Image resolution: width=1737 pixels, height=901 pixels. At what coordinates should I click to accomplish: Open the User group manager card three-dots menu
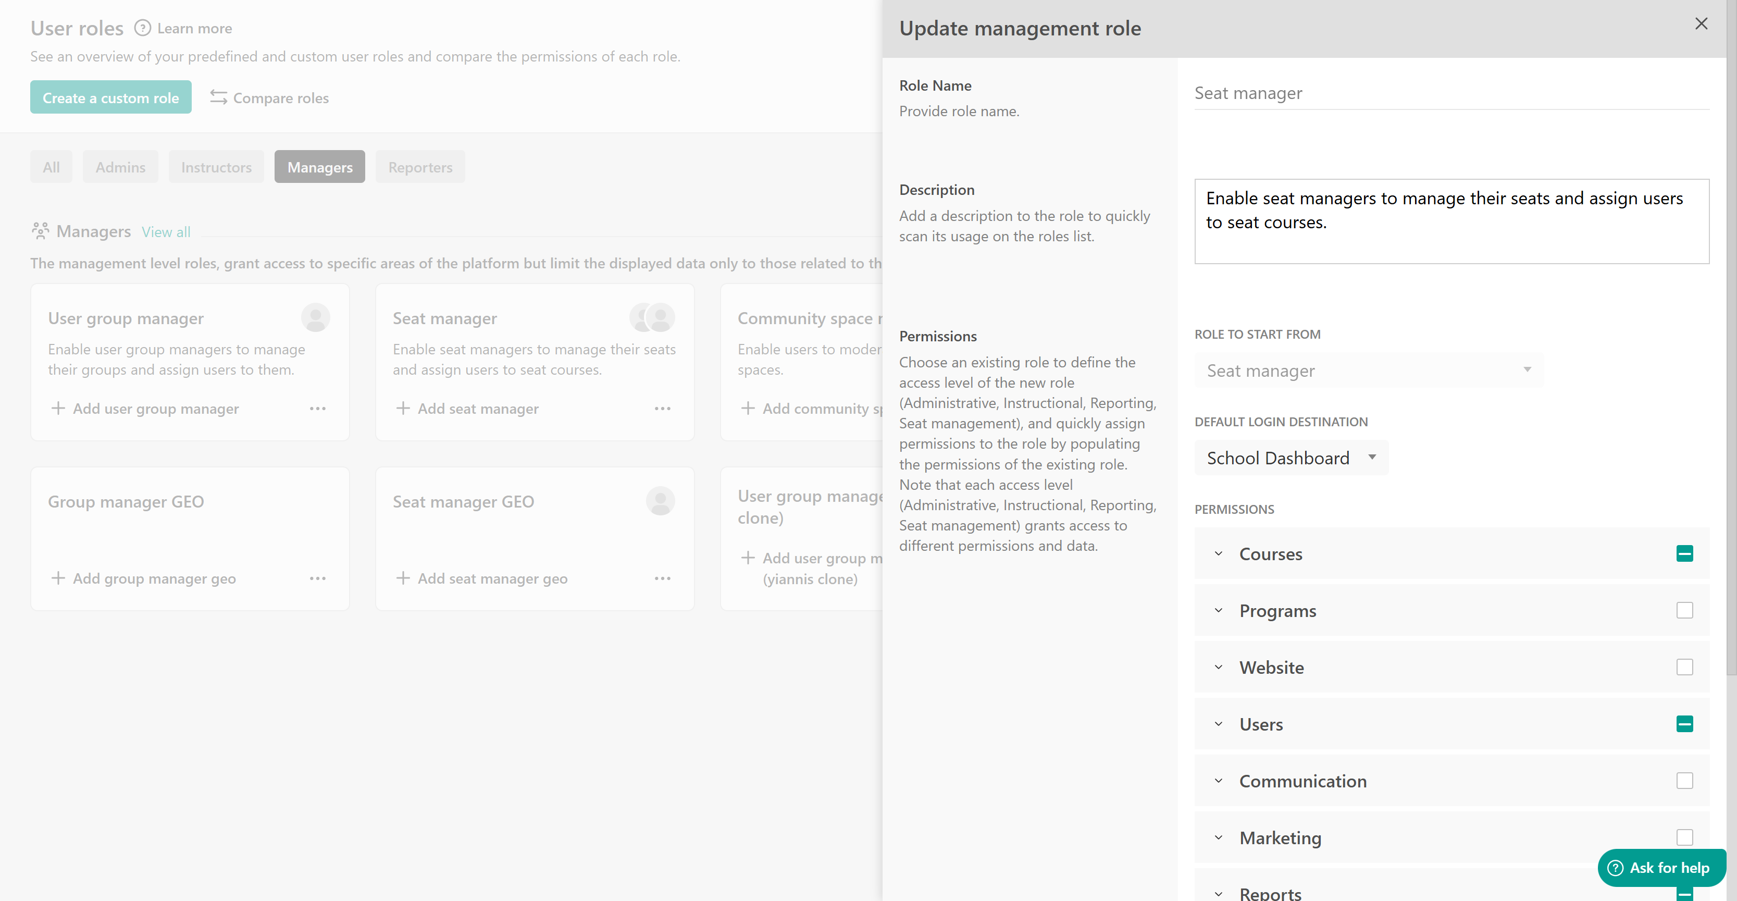click(x=318, y=409)
